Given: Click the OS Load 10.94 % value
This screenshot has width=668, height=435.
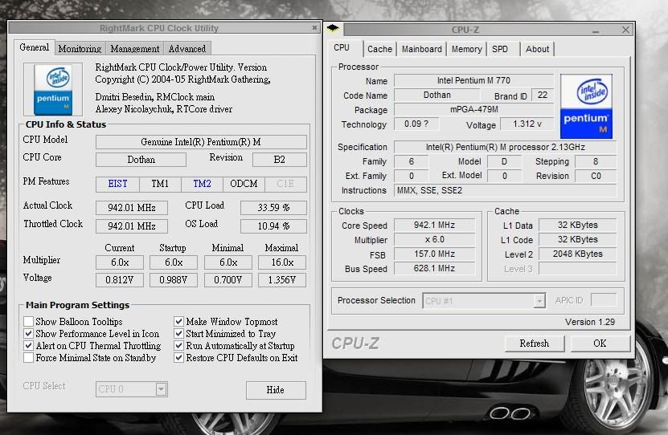Looking at the screenshot, I should pyautogui.click(x=273, y=226).
